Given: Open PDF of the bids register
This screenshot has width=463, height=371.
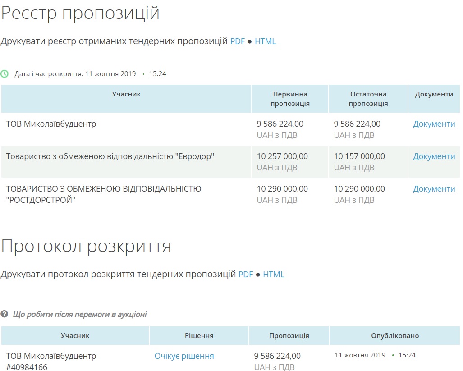Looking at the screenshot, I should pyautogui.click(x=238, y=41).
